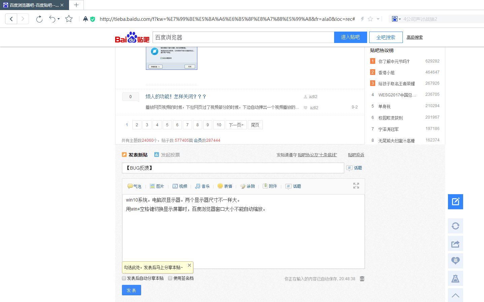Close the 勾选此处 yellow tooltip
This screenshot has height=302, width=484.
click(x=190, y=265)
